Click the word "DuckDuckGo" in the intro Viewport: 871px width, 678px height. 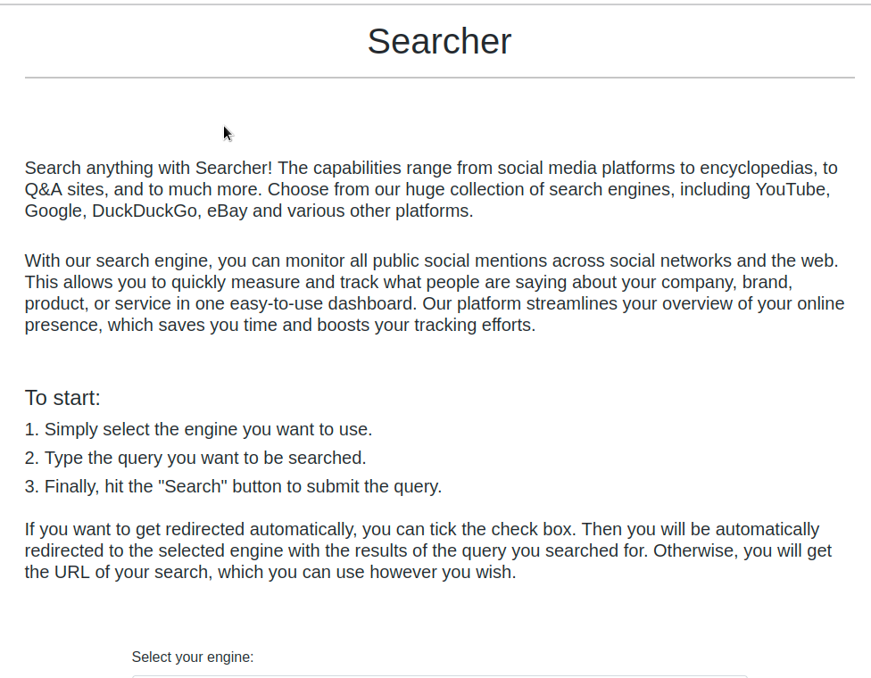click(x=145, y=211)
